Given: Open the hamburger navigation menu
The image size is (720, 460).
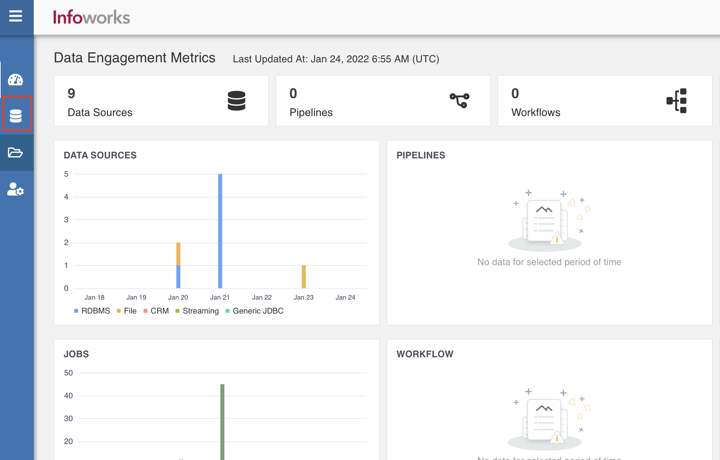Looking at the screenshot, I should pyautogui.click(x=16, y=16).
